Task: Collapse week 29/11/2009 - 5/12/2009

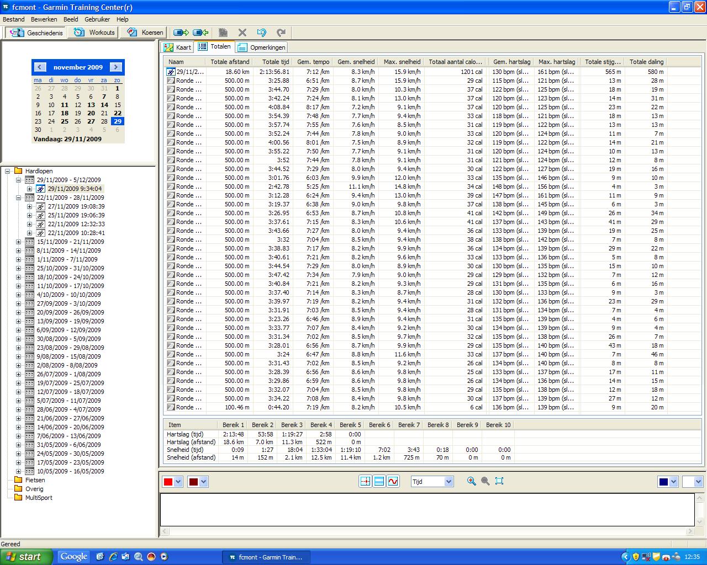Action: click(18, 180)
